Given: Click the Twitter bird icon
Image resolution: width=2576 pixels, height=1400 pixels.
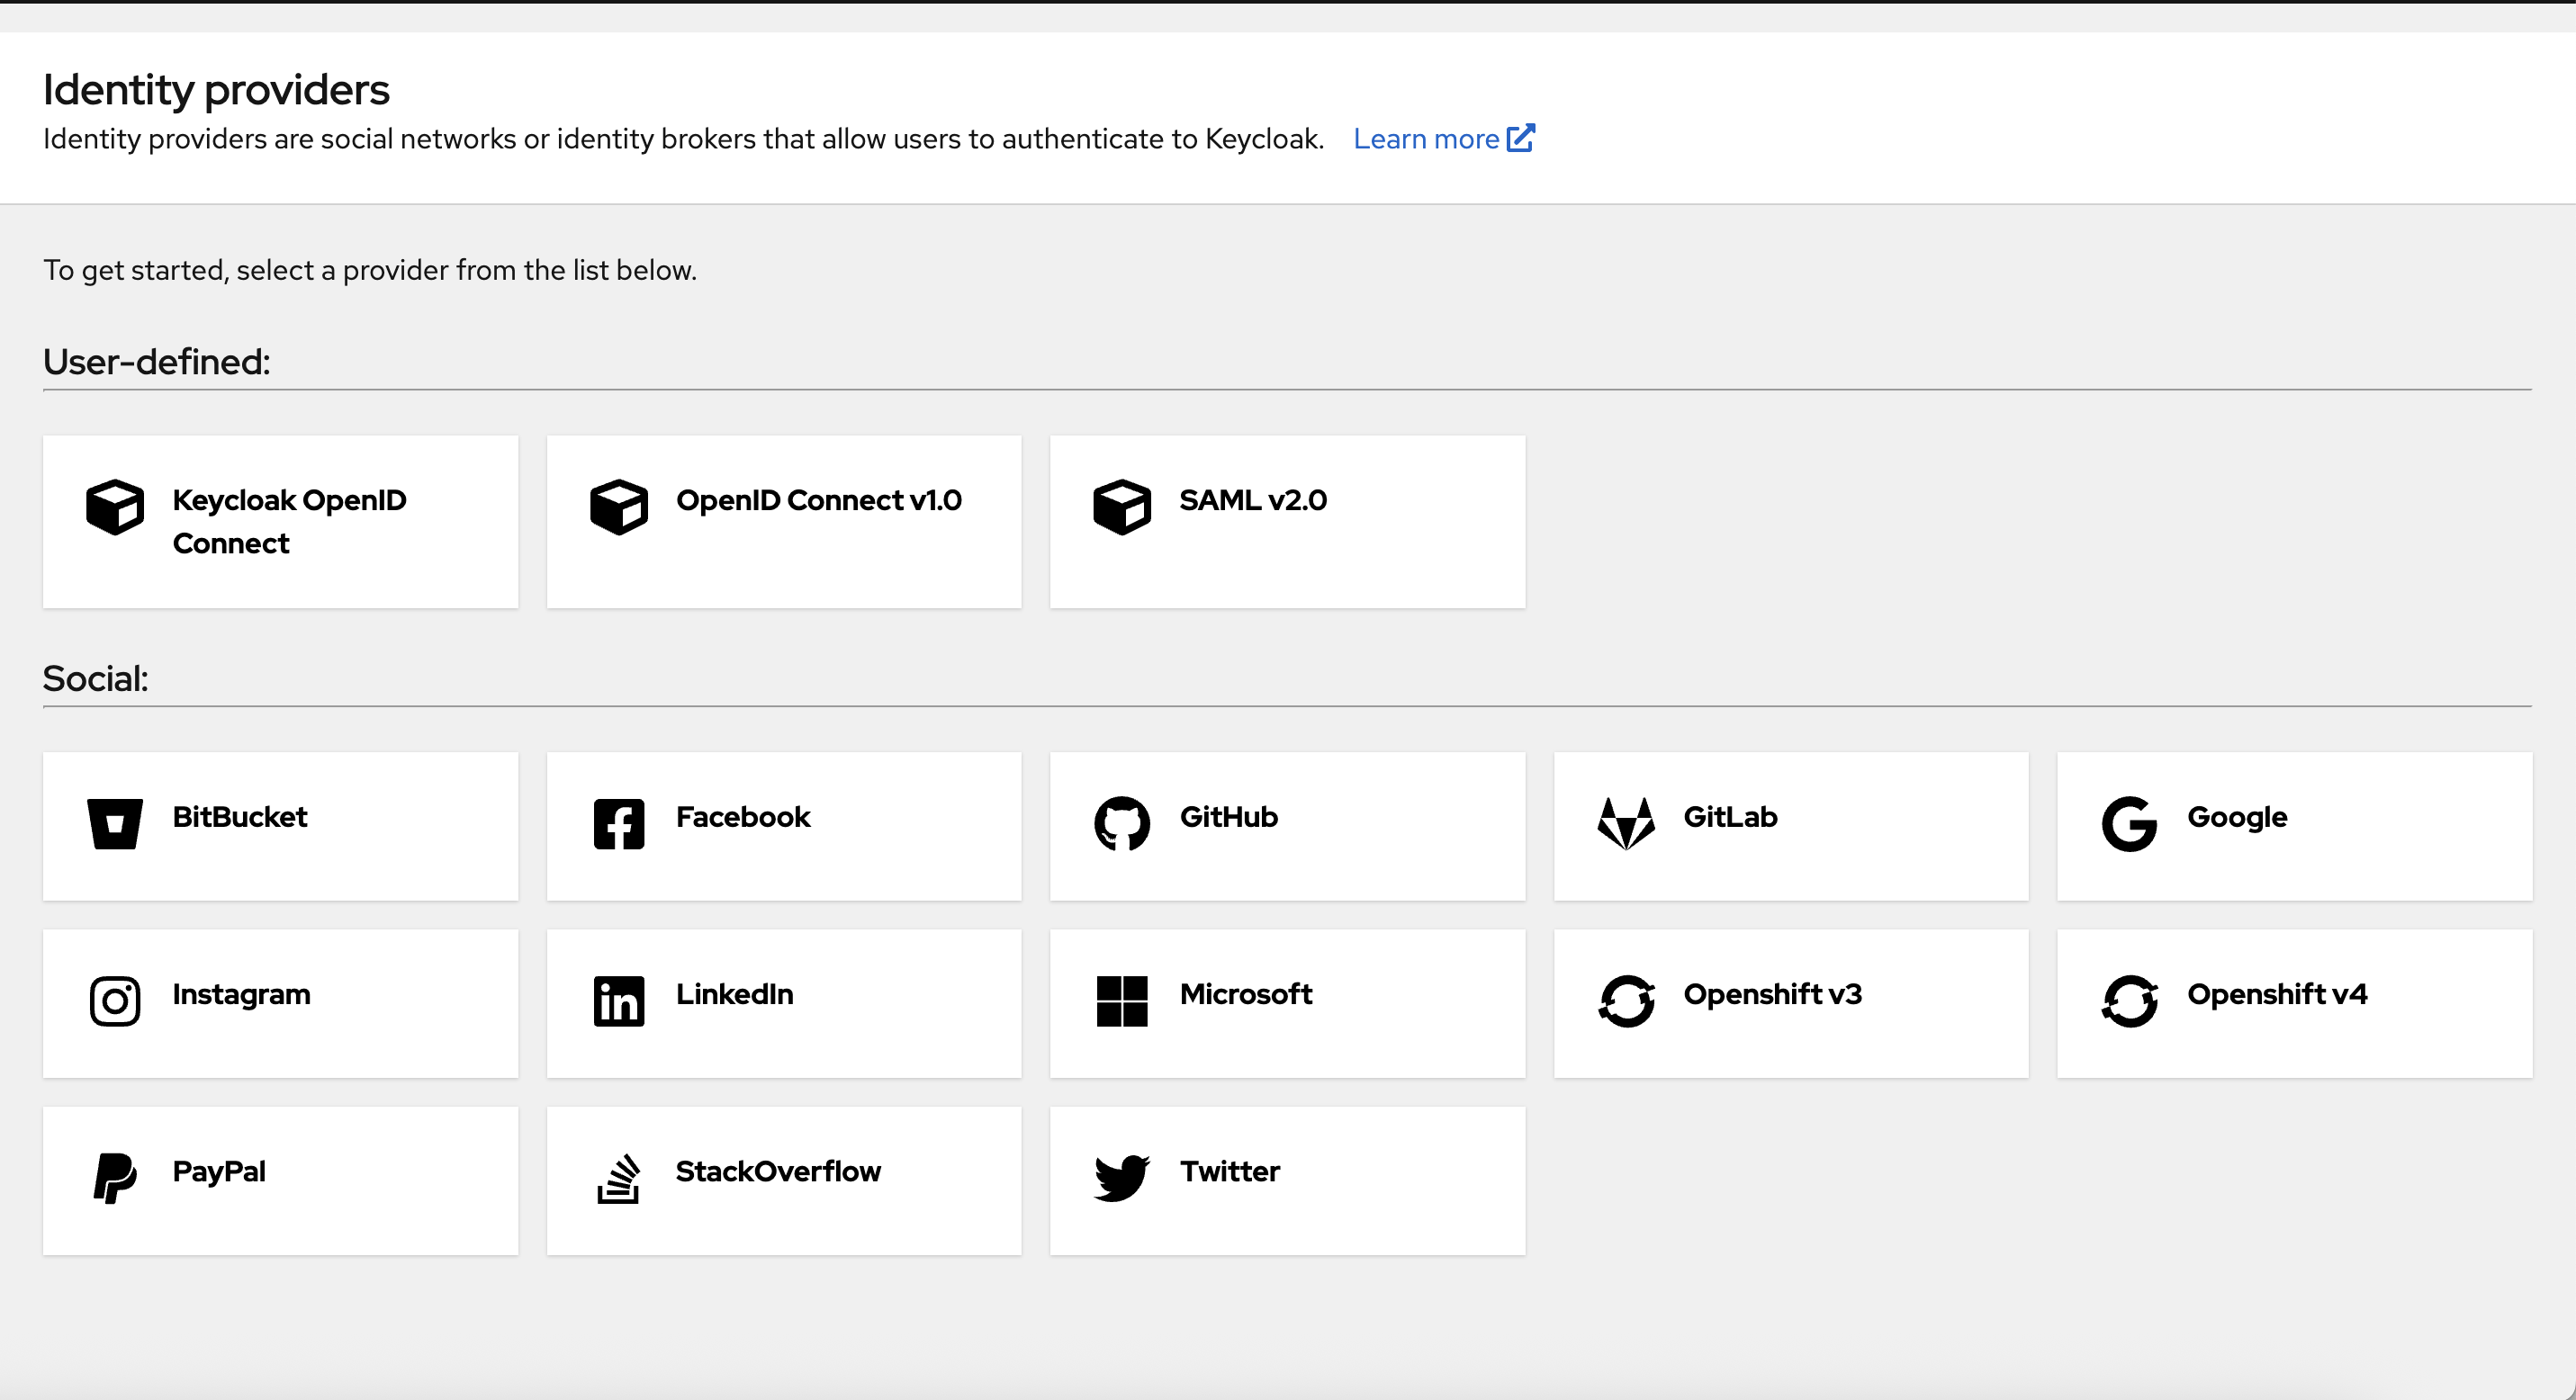Looking at the screenshot, I should [1122, 1178].
